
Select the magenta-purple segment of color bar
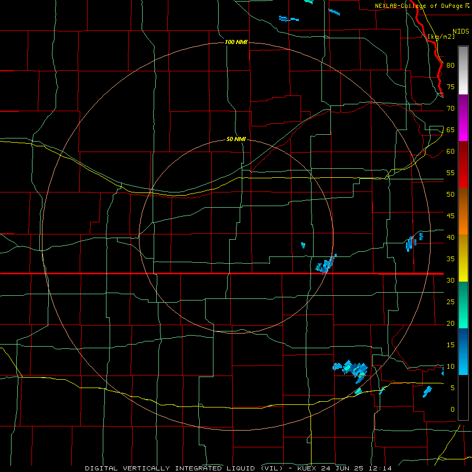[x=463, y=117]
